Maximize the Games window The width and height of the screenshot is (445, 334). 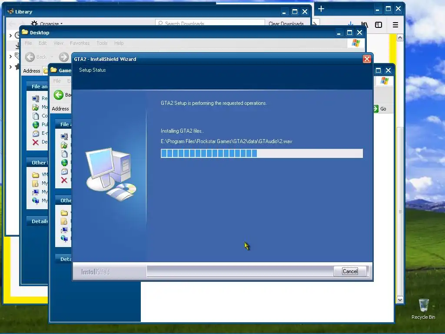point(378,70)
